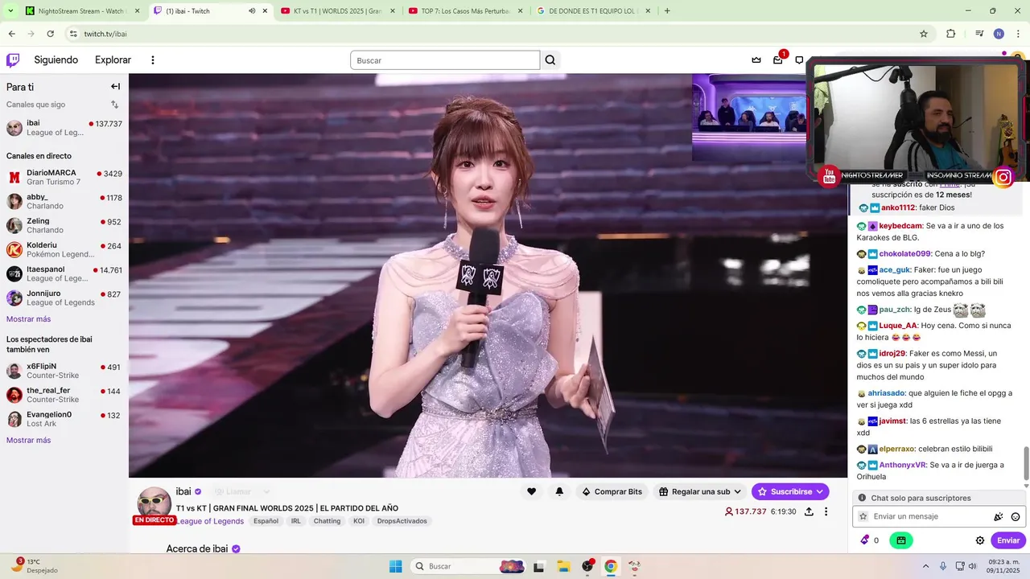
Task: Open Chrome profile avatar N
Action: (999, 34)
